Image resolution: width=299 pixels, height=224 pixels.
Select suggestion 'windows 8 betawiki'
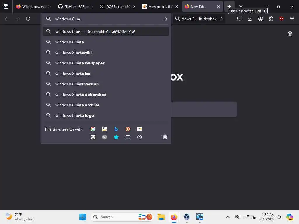(x=106, y=52)
